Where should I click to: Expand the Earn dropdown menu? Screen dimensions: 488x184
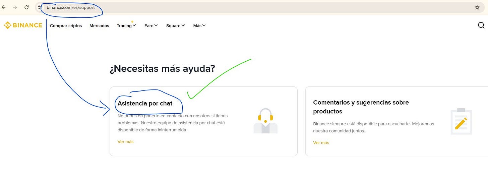(151, 25)
